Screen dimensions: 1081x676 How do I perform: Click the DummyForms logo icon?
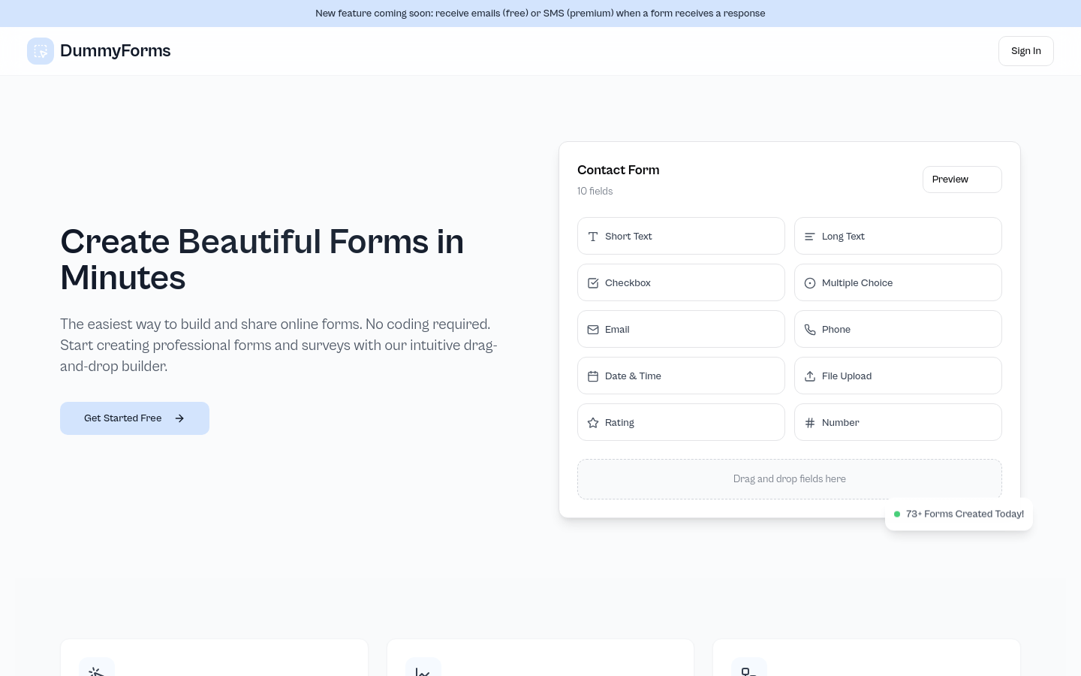pyautogui.click(x=41, y=51)
